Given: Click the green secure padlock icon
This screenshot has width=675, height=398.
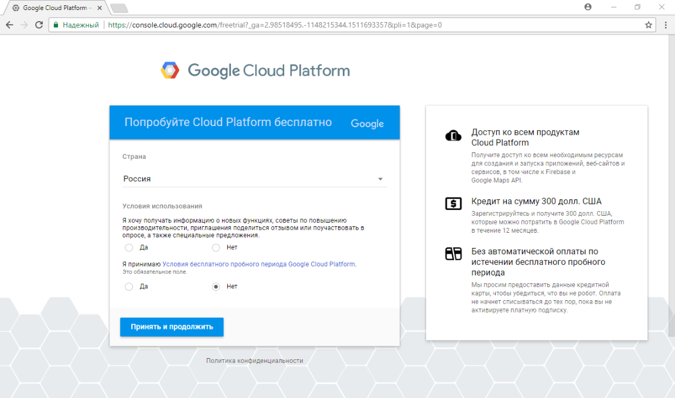Looking at the screenshot, I should (56, 25).
